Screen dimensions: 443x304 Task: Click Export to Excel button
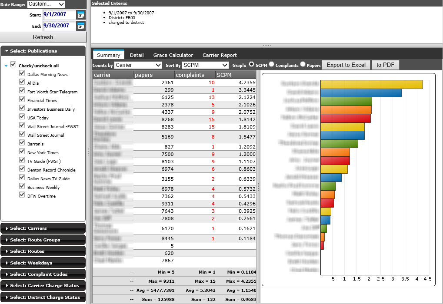pyautogui.click(x=346, y=65)
